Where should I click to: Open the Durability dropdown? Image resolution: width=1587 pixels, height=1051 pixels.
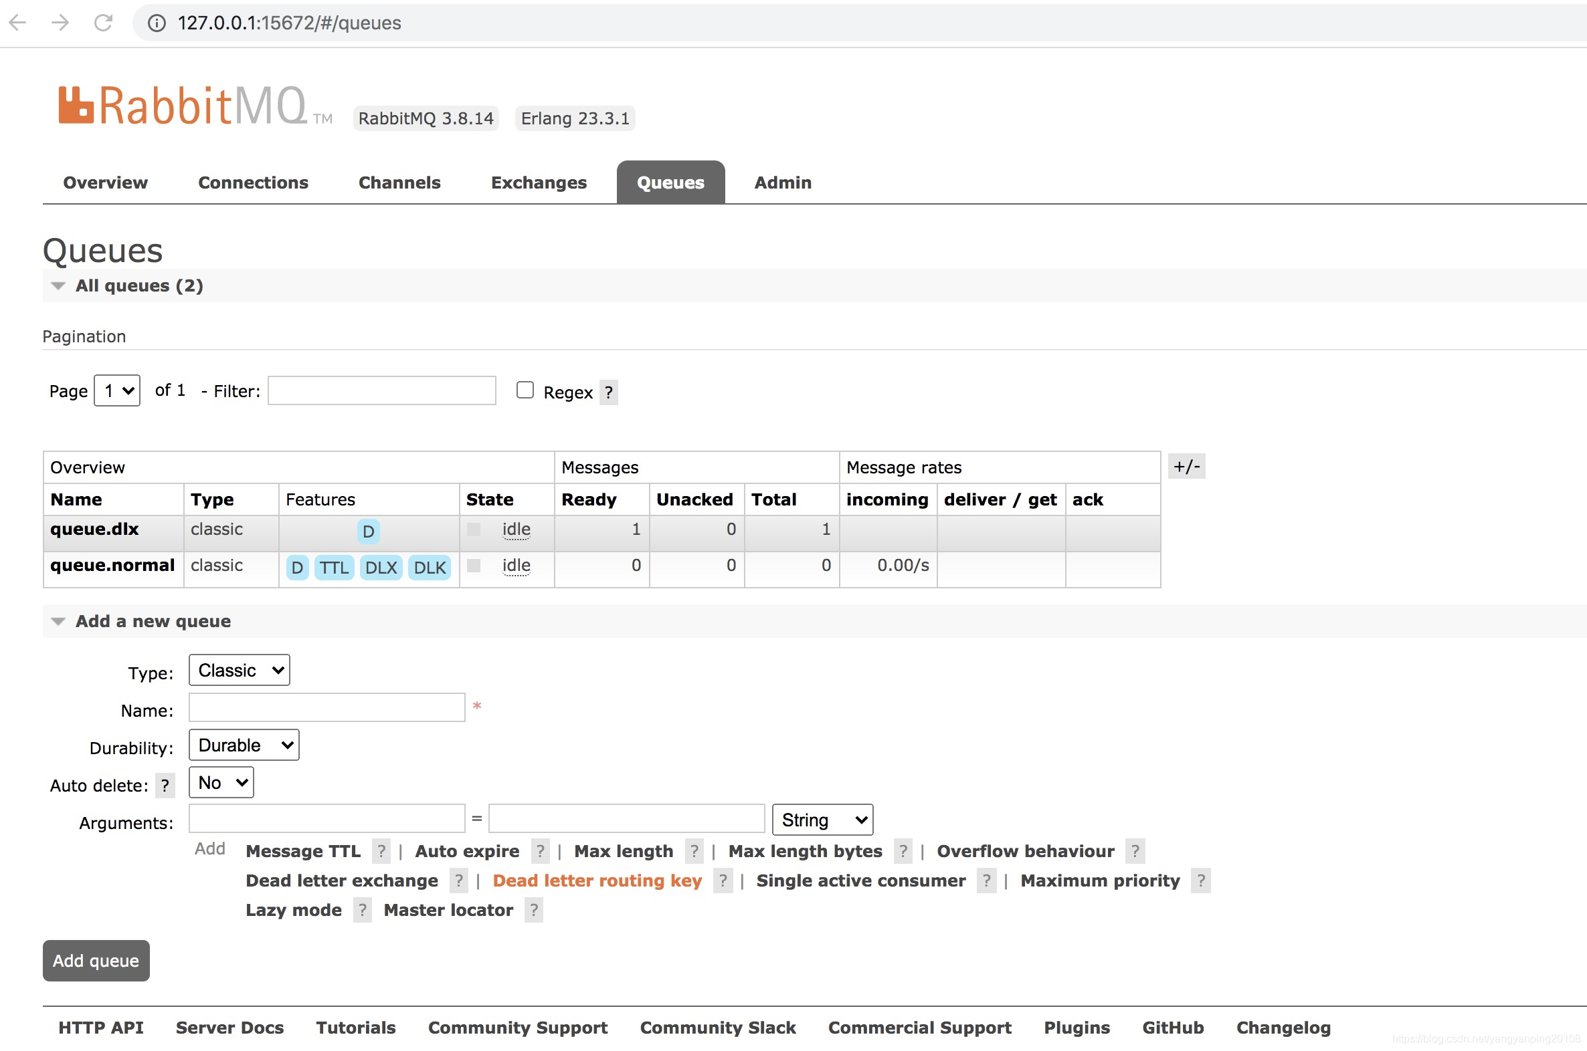[244, 745]
